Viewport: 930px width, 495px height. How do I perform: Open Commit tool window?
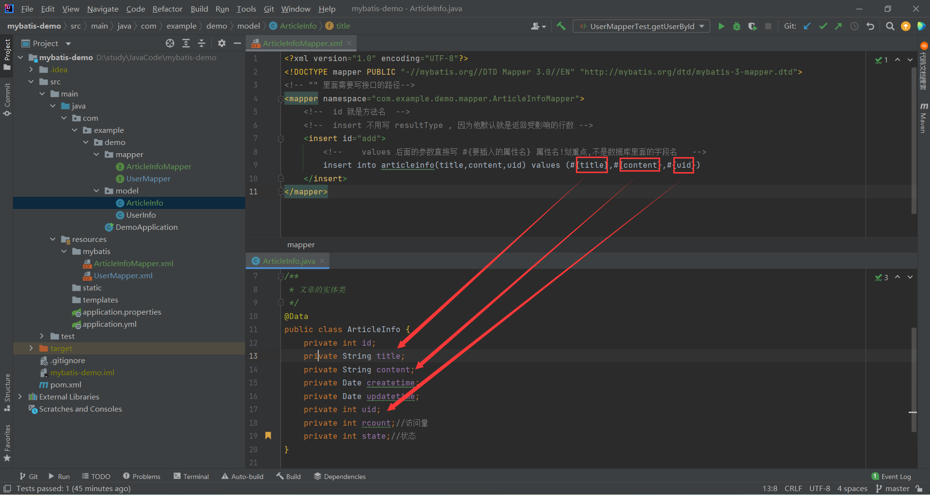coord(7,99)
